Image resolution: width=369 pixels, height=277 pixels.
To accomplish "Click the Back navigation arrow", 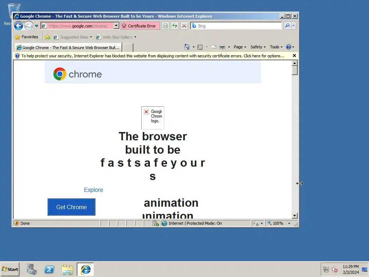I will pyautogui.click(x=19, y=26).
